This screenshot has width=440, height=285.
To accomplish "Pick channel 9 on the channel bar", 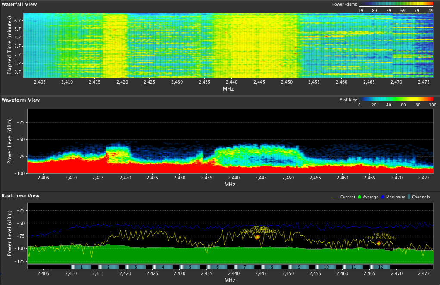I will click(299, 267).
